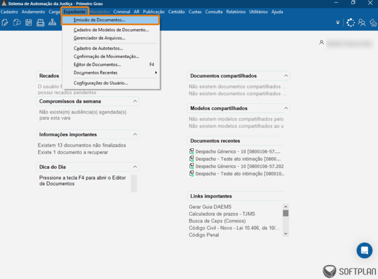Screen dimensions: 378x279
Task: Open the AR menu
Action: 137,12
